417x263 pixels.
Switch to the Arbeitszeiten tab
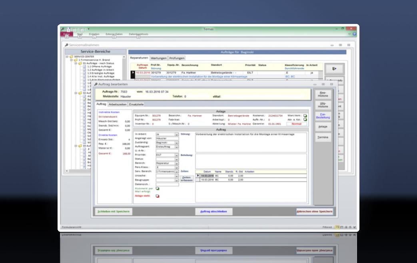coord(118,104)
